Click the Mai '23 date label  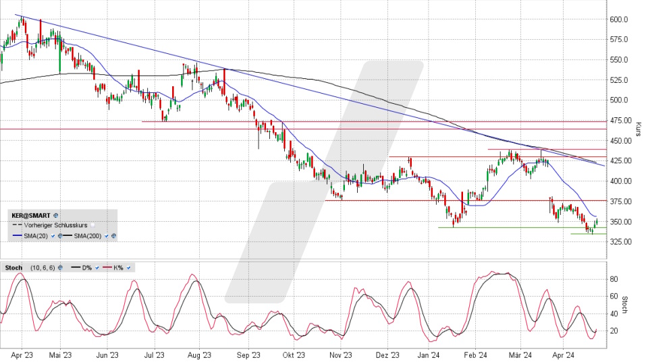point(60,355)
